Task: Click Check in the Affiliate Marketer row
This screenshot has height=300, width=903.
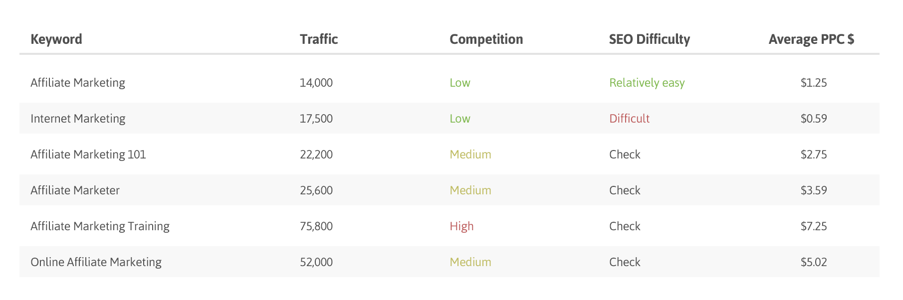Action: tap(625, 190)
